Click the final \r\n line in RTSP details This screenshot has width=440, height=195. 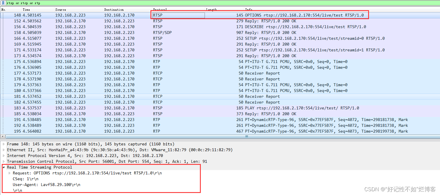[x=17, y=191]
